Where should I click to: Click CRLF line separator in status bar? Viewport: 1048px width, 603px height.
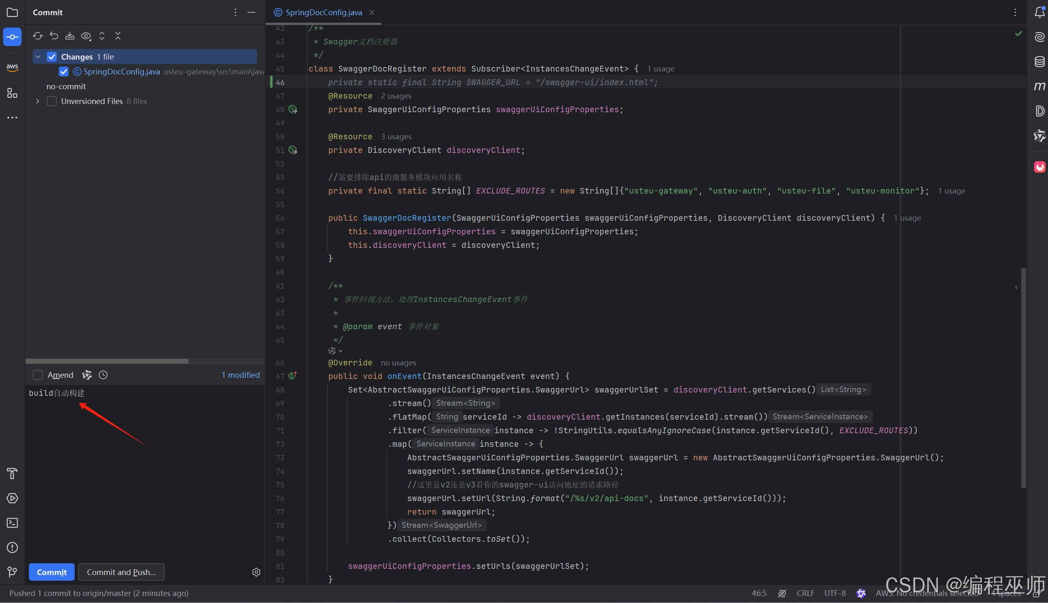[x=805, y=593]
